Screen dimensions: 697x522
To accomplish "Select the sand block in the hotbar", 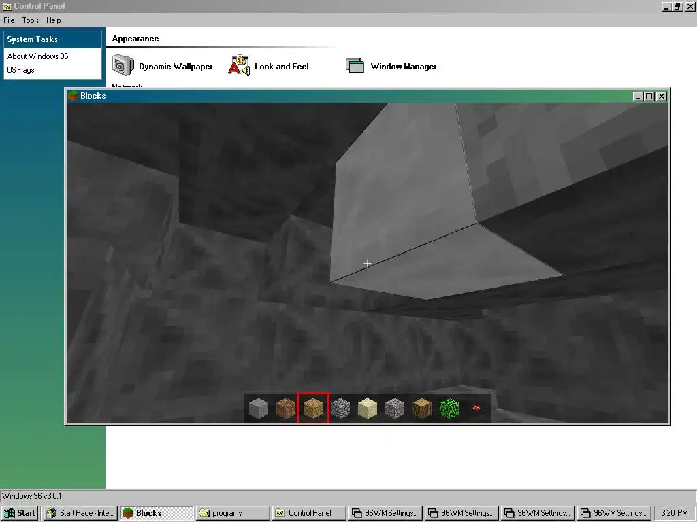I will [x=367, y=408].
